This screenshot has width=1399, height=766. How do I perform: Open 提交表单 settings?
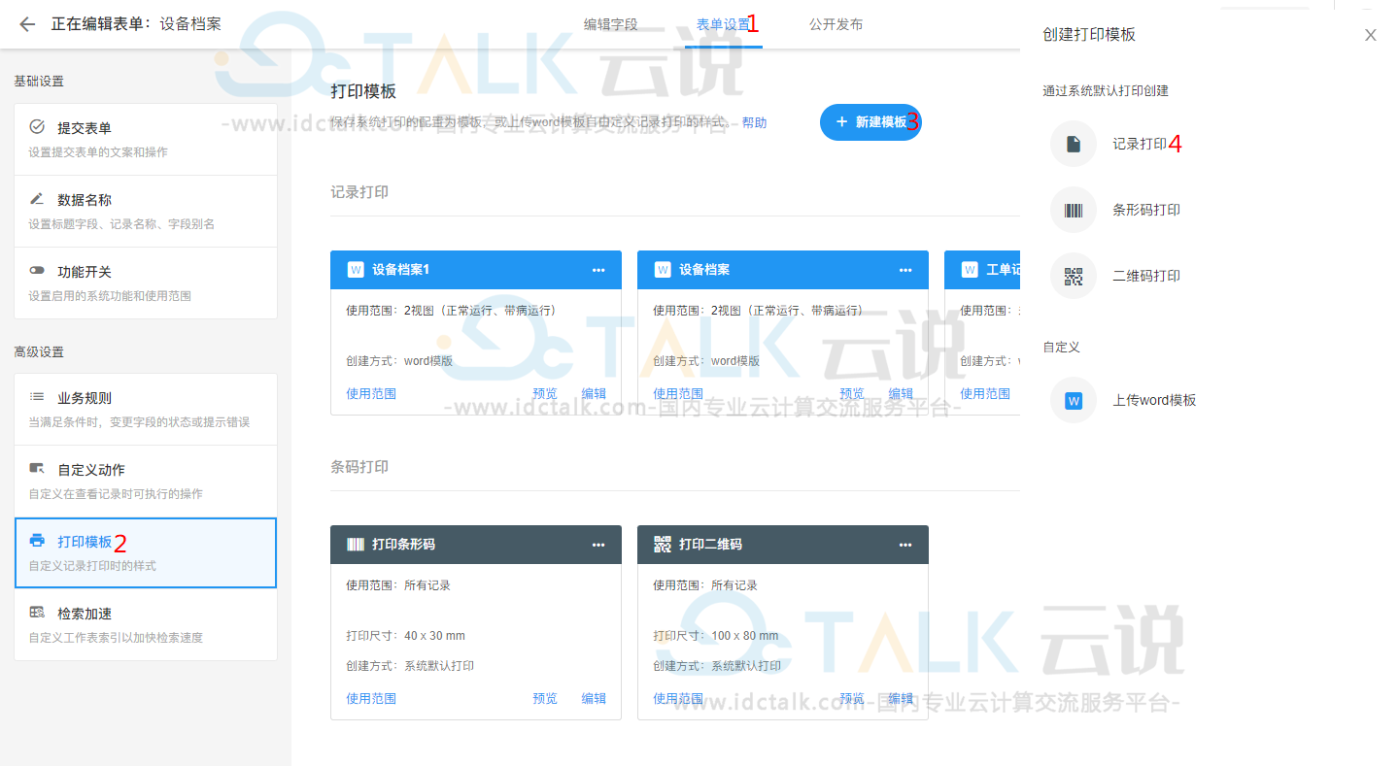click(x=146, y=140)
